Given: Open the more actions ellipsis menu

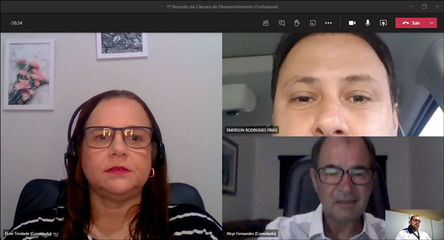Looking at the screenshot, I should tap(328, 23).
